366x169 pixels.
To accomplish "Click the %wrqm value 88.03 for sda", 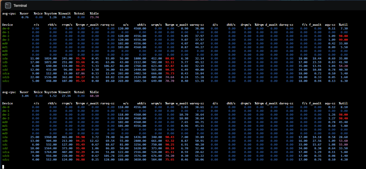I will [x=170, y=58].
